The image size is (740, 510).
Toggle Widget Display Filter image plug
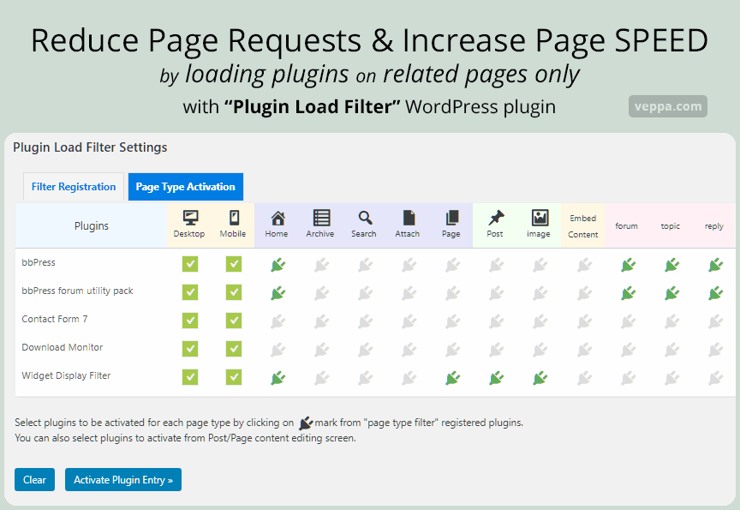pyautogui.click(x=540, y=378)
